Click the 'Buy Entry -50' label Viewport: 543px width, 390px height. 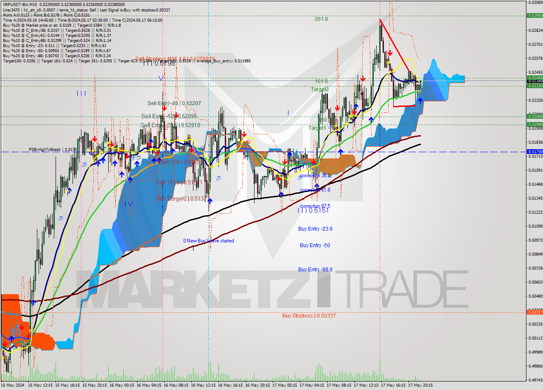pyautogui.click(x=315, y=245)
